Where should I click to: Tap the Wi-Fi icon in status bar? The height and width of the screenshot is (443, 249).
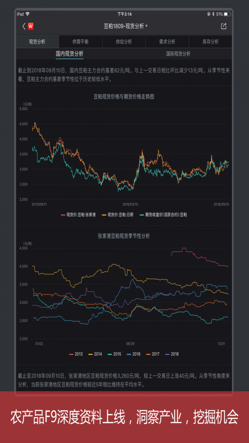[x=28, y=14]
